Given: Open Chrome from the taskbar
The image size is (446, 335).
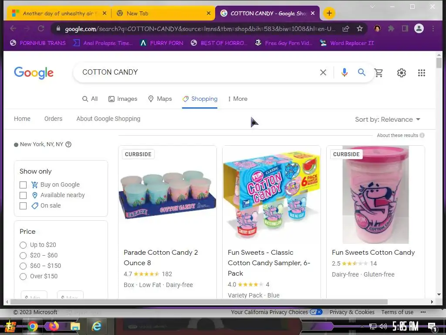Looking at the screenshot, I should (x=32, y=326).
